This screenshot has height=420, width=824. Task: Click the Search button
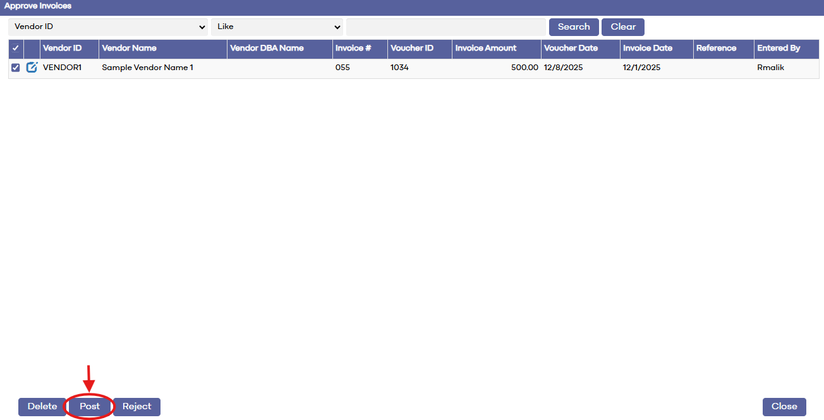(x=574, y=27)
